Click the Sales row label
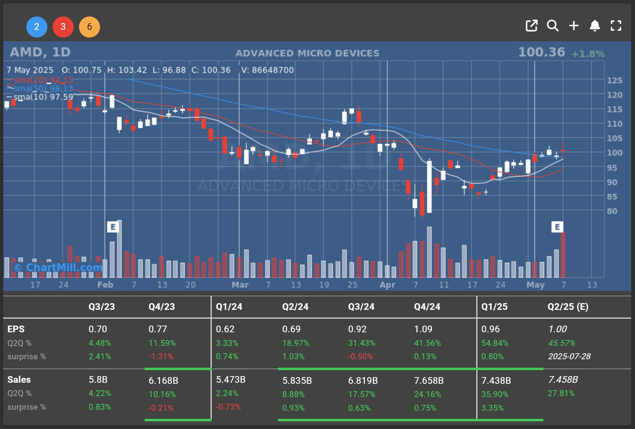 [x=19, y=380]
